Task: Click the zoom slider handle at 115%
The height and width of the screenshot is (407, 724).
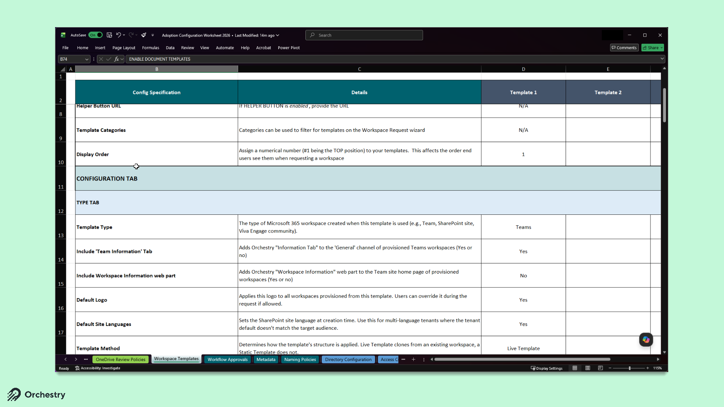Action: click(629, 368)
